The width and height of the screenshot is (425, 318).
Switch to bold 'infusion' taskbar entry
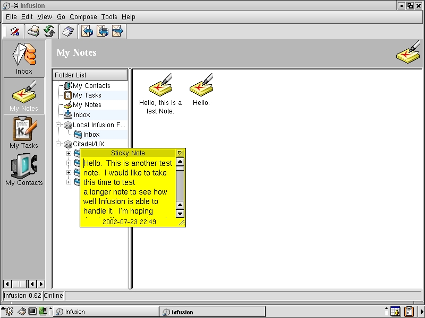pos(212,312)
